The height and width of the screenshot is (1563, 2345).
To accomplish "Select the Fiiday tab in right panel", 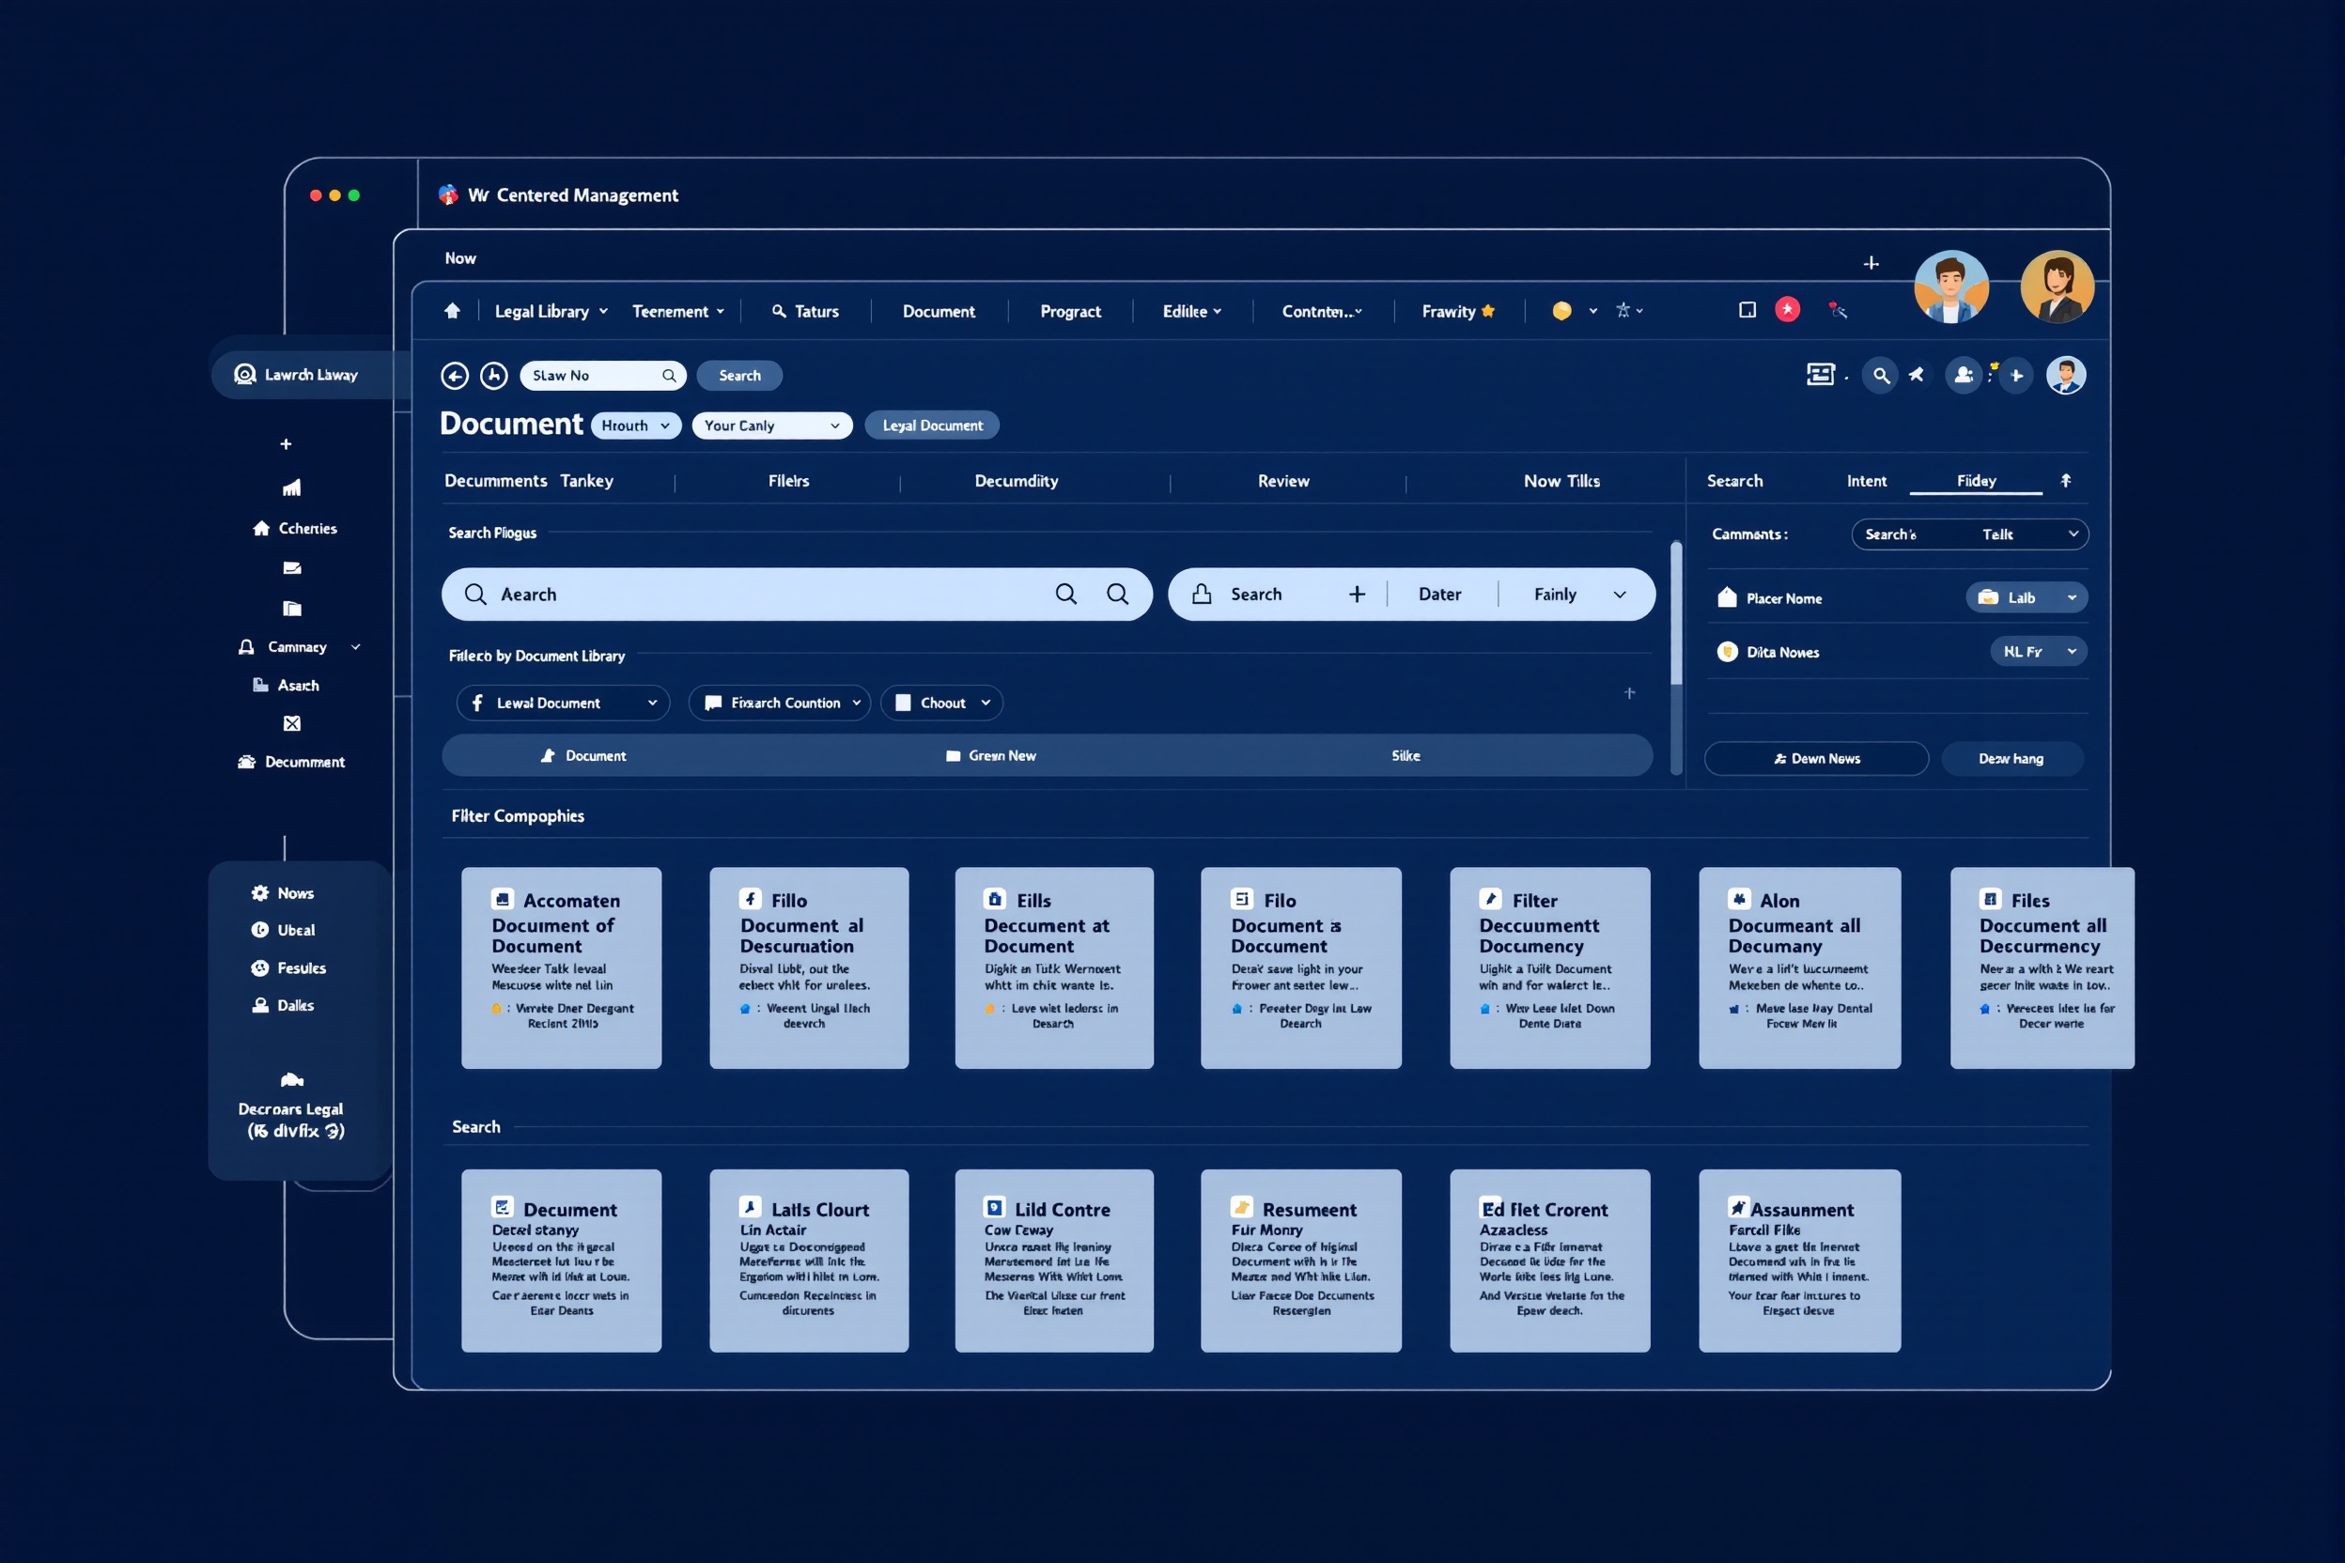I will (1976, 482).
